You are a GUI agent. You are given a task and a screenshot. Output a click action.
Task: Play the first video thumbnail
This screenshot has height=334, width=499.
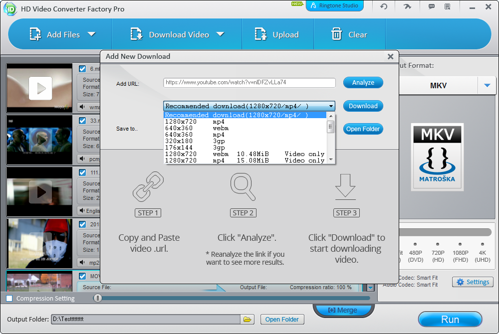pos(40,88)
